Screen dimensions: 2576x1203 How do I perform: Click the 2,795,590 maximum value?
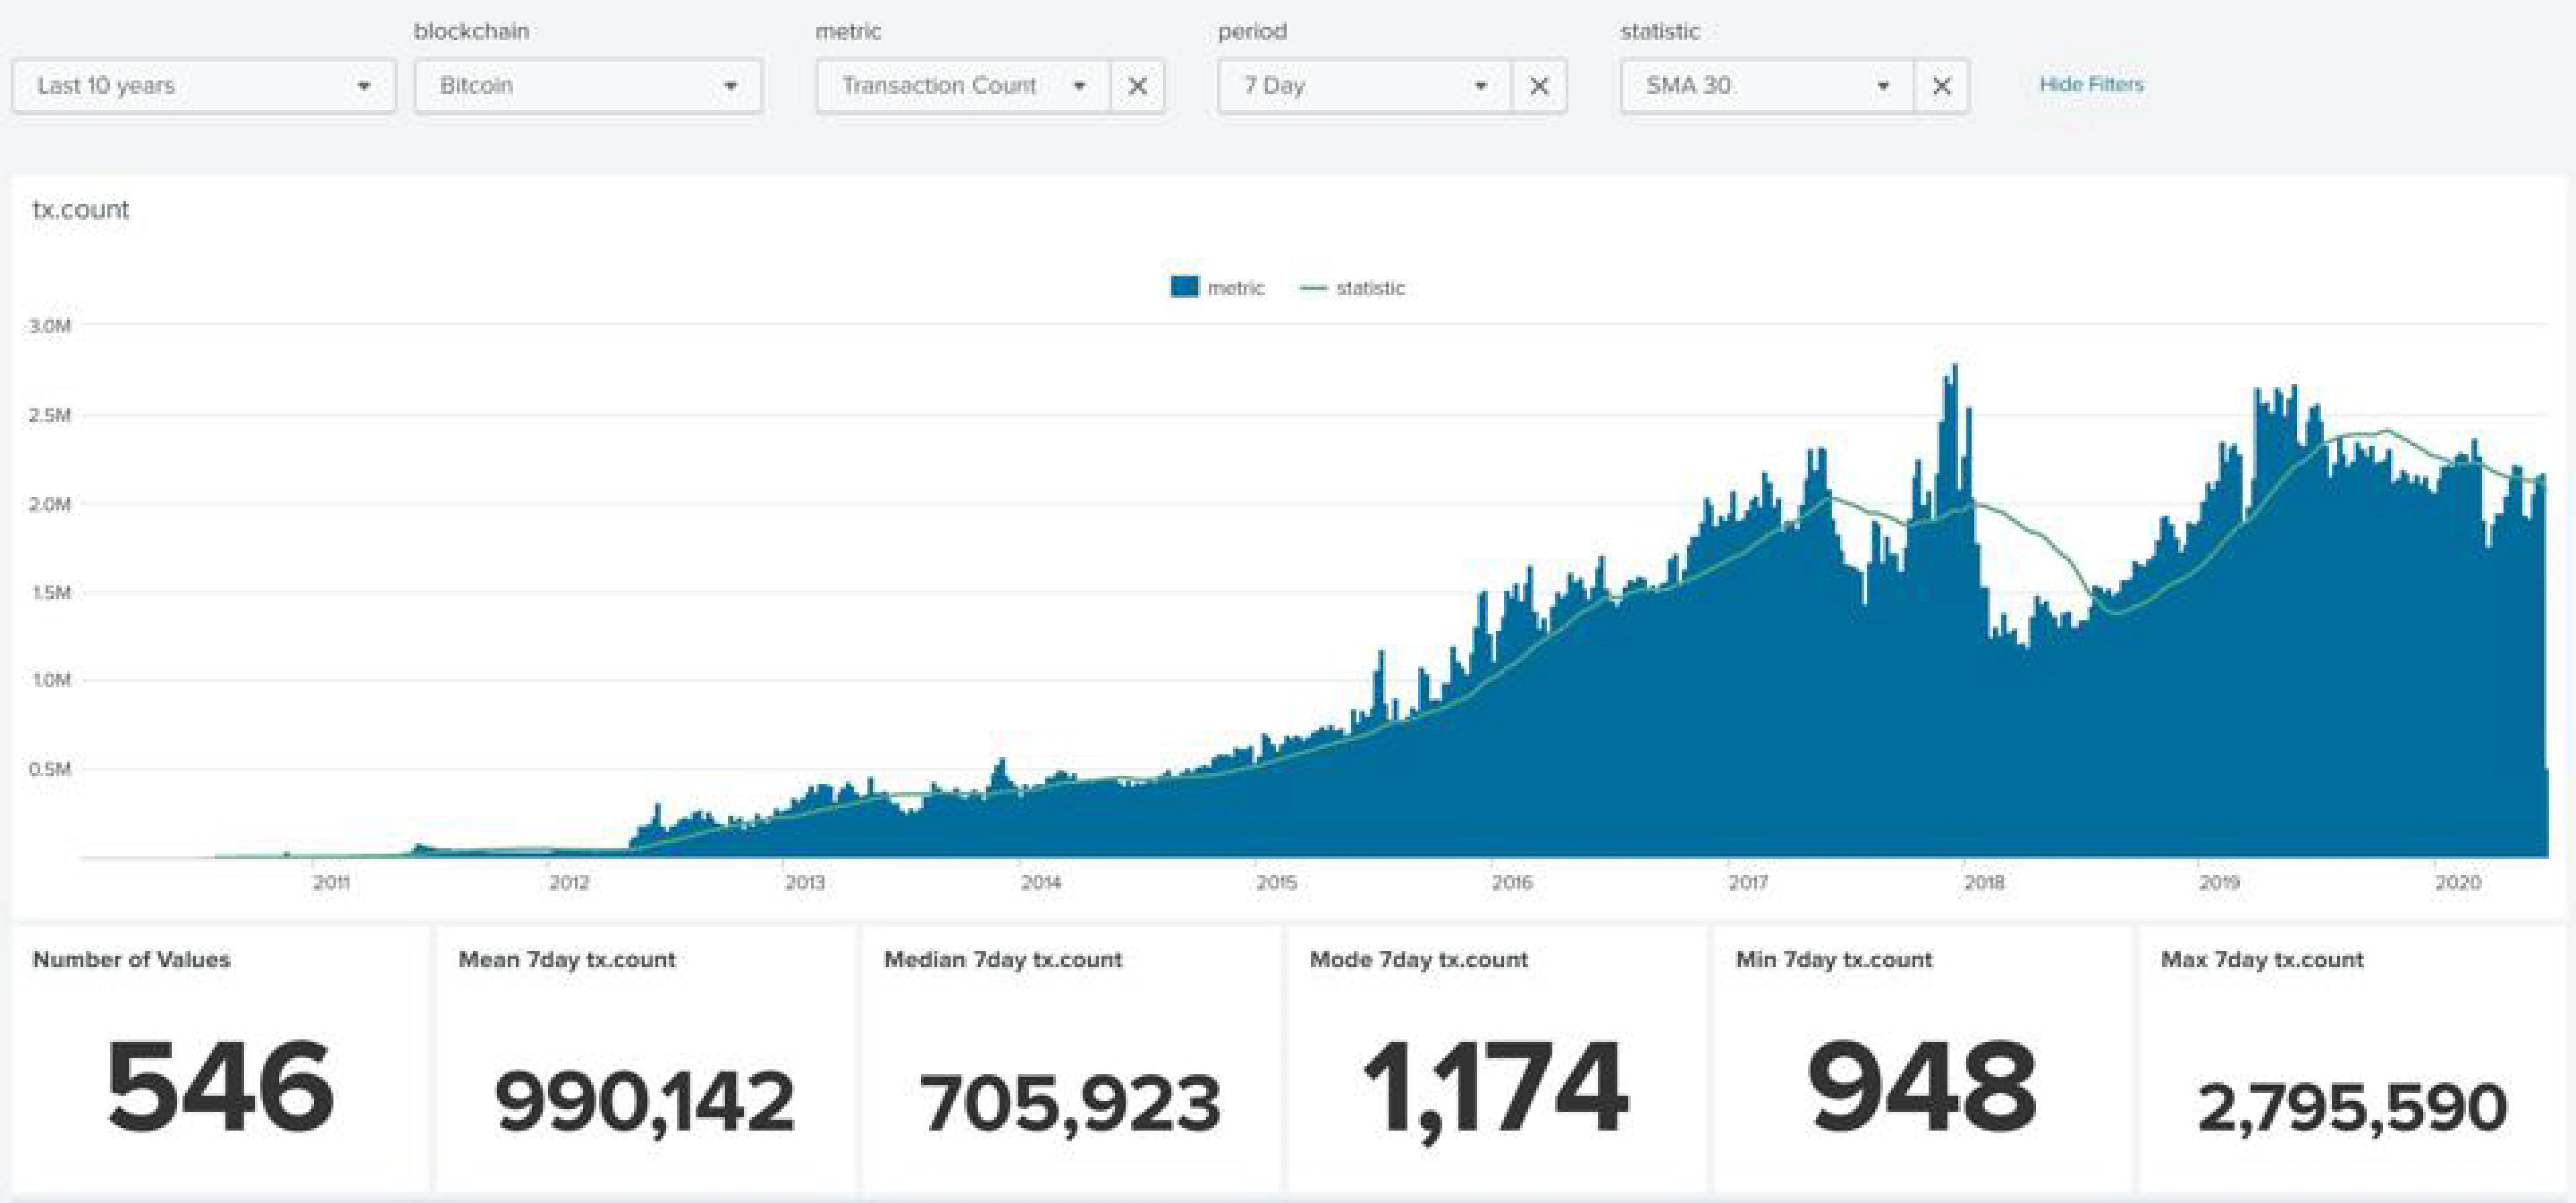click(x=2353, y=1108)
